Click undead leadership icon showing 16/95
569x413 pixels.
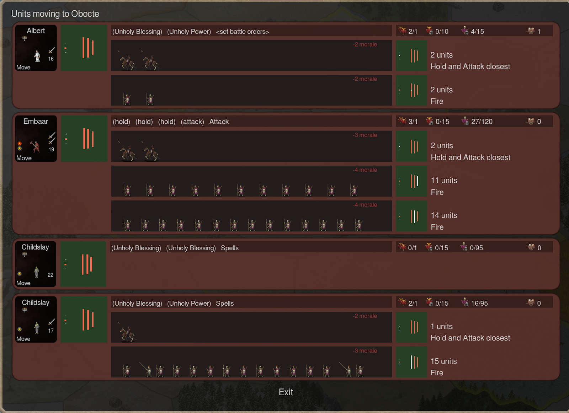[x=464, y=302]
